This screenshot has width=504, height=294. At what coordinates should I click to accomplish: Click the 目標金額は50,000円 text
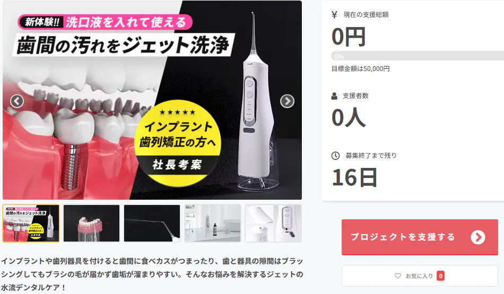(360, 69)
